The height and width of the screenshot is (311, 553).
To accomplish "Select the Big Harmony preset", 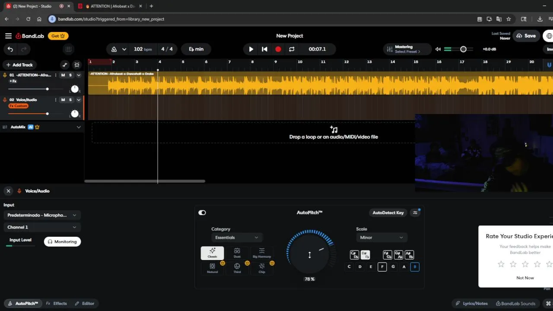I will click(x=262, y=253).
